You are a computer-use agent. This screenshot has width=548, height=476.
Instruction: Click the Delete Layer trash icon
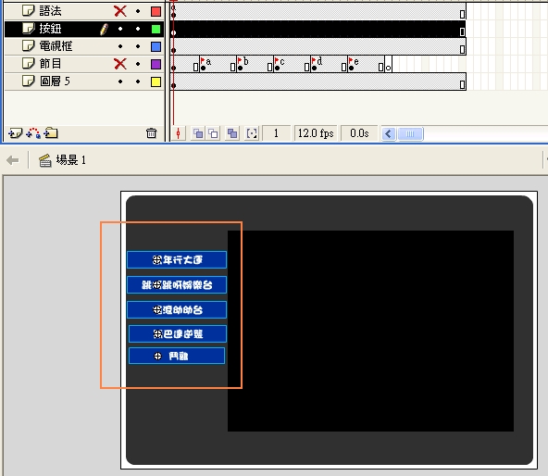151,133
